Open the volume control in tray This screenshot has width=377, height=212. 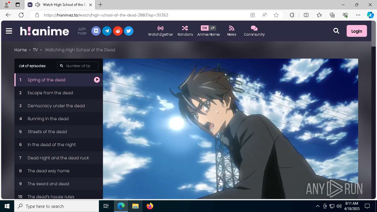[339, 206]
